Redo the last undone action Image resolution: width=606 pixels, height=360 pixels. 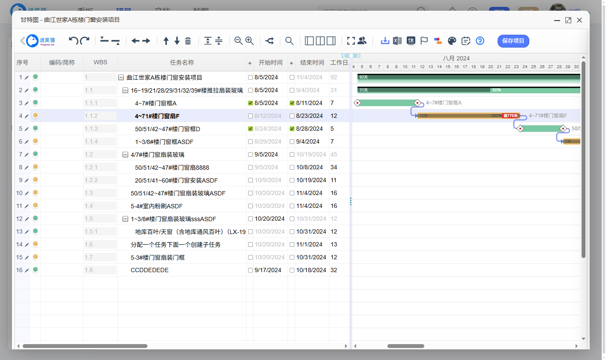(x=85, y=41)
